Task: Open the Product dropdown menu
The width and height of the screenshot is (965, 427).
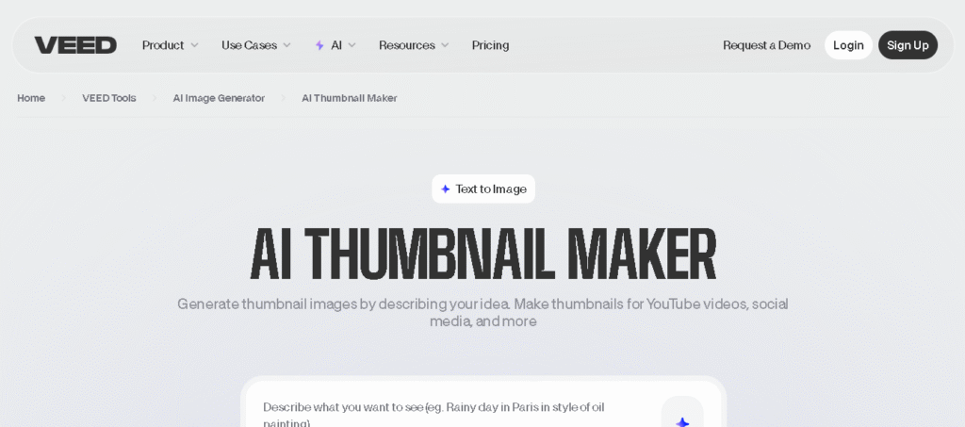Action: click(x=170, y=45)
